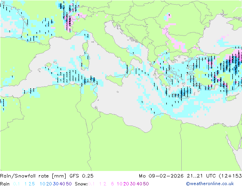This screenshot has height=187, width=242.
Task: Select rain legend value 20
Action: (49, 184)
